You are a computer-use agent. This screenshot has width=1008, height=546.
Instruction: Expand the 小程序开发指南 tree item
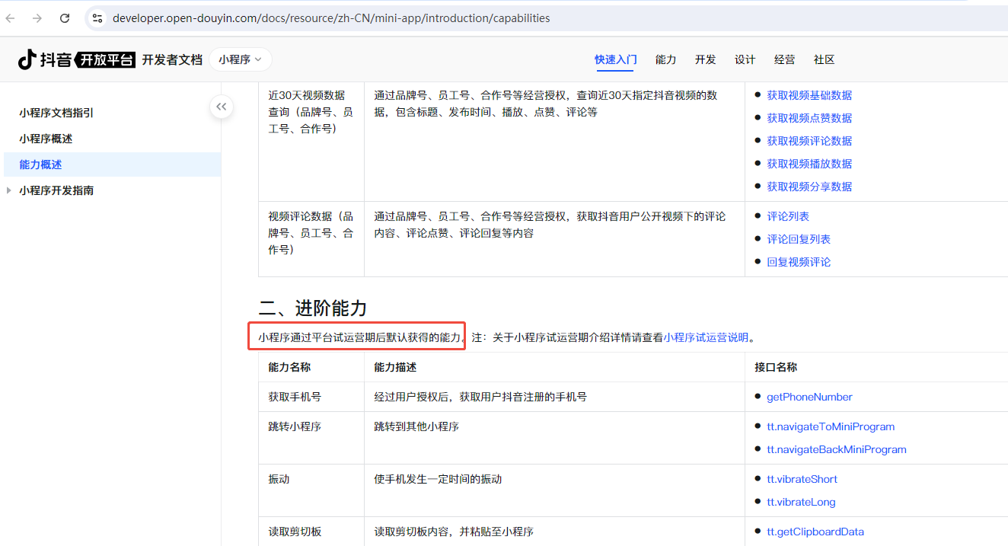click(x=9, y=190)
